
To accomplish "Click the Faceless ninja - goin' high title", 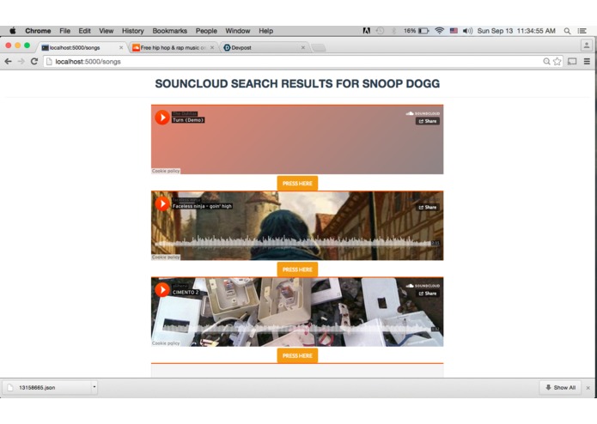I will click(202, 206).
